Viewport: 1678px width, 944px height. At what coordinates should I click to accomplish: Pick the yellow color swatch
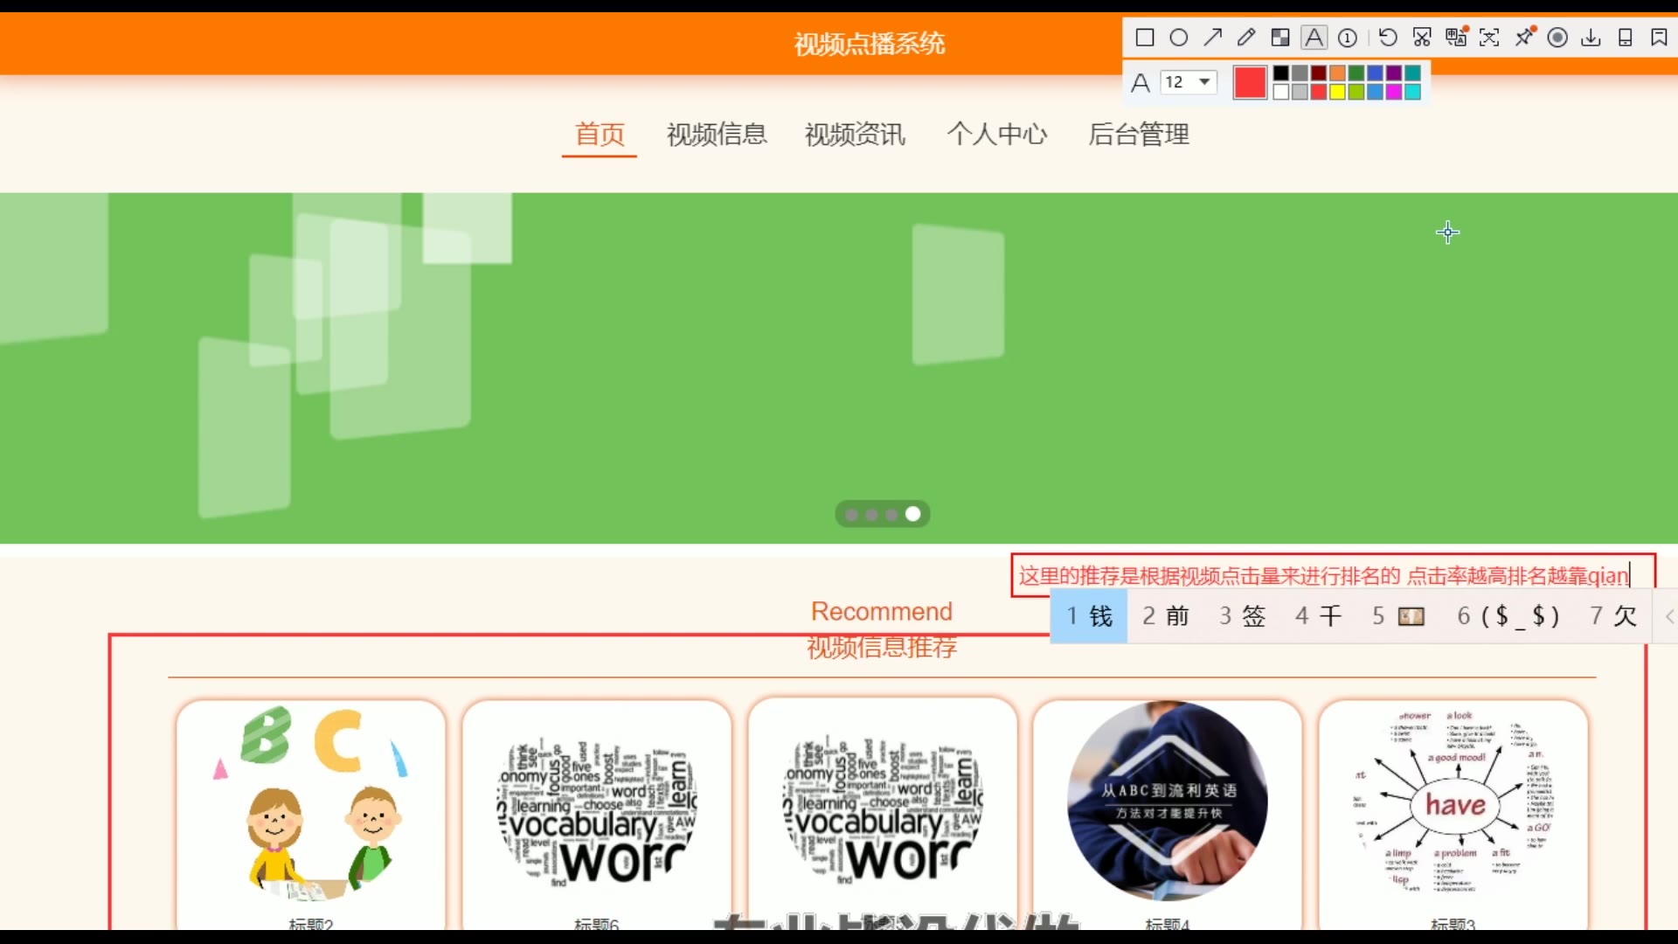click(1337, 93)
